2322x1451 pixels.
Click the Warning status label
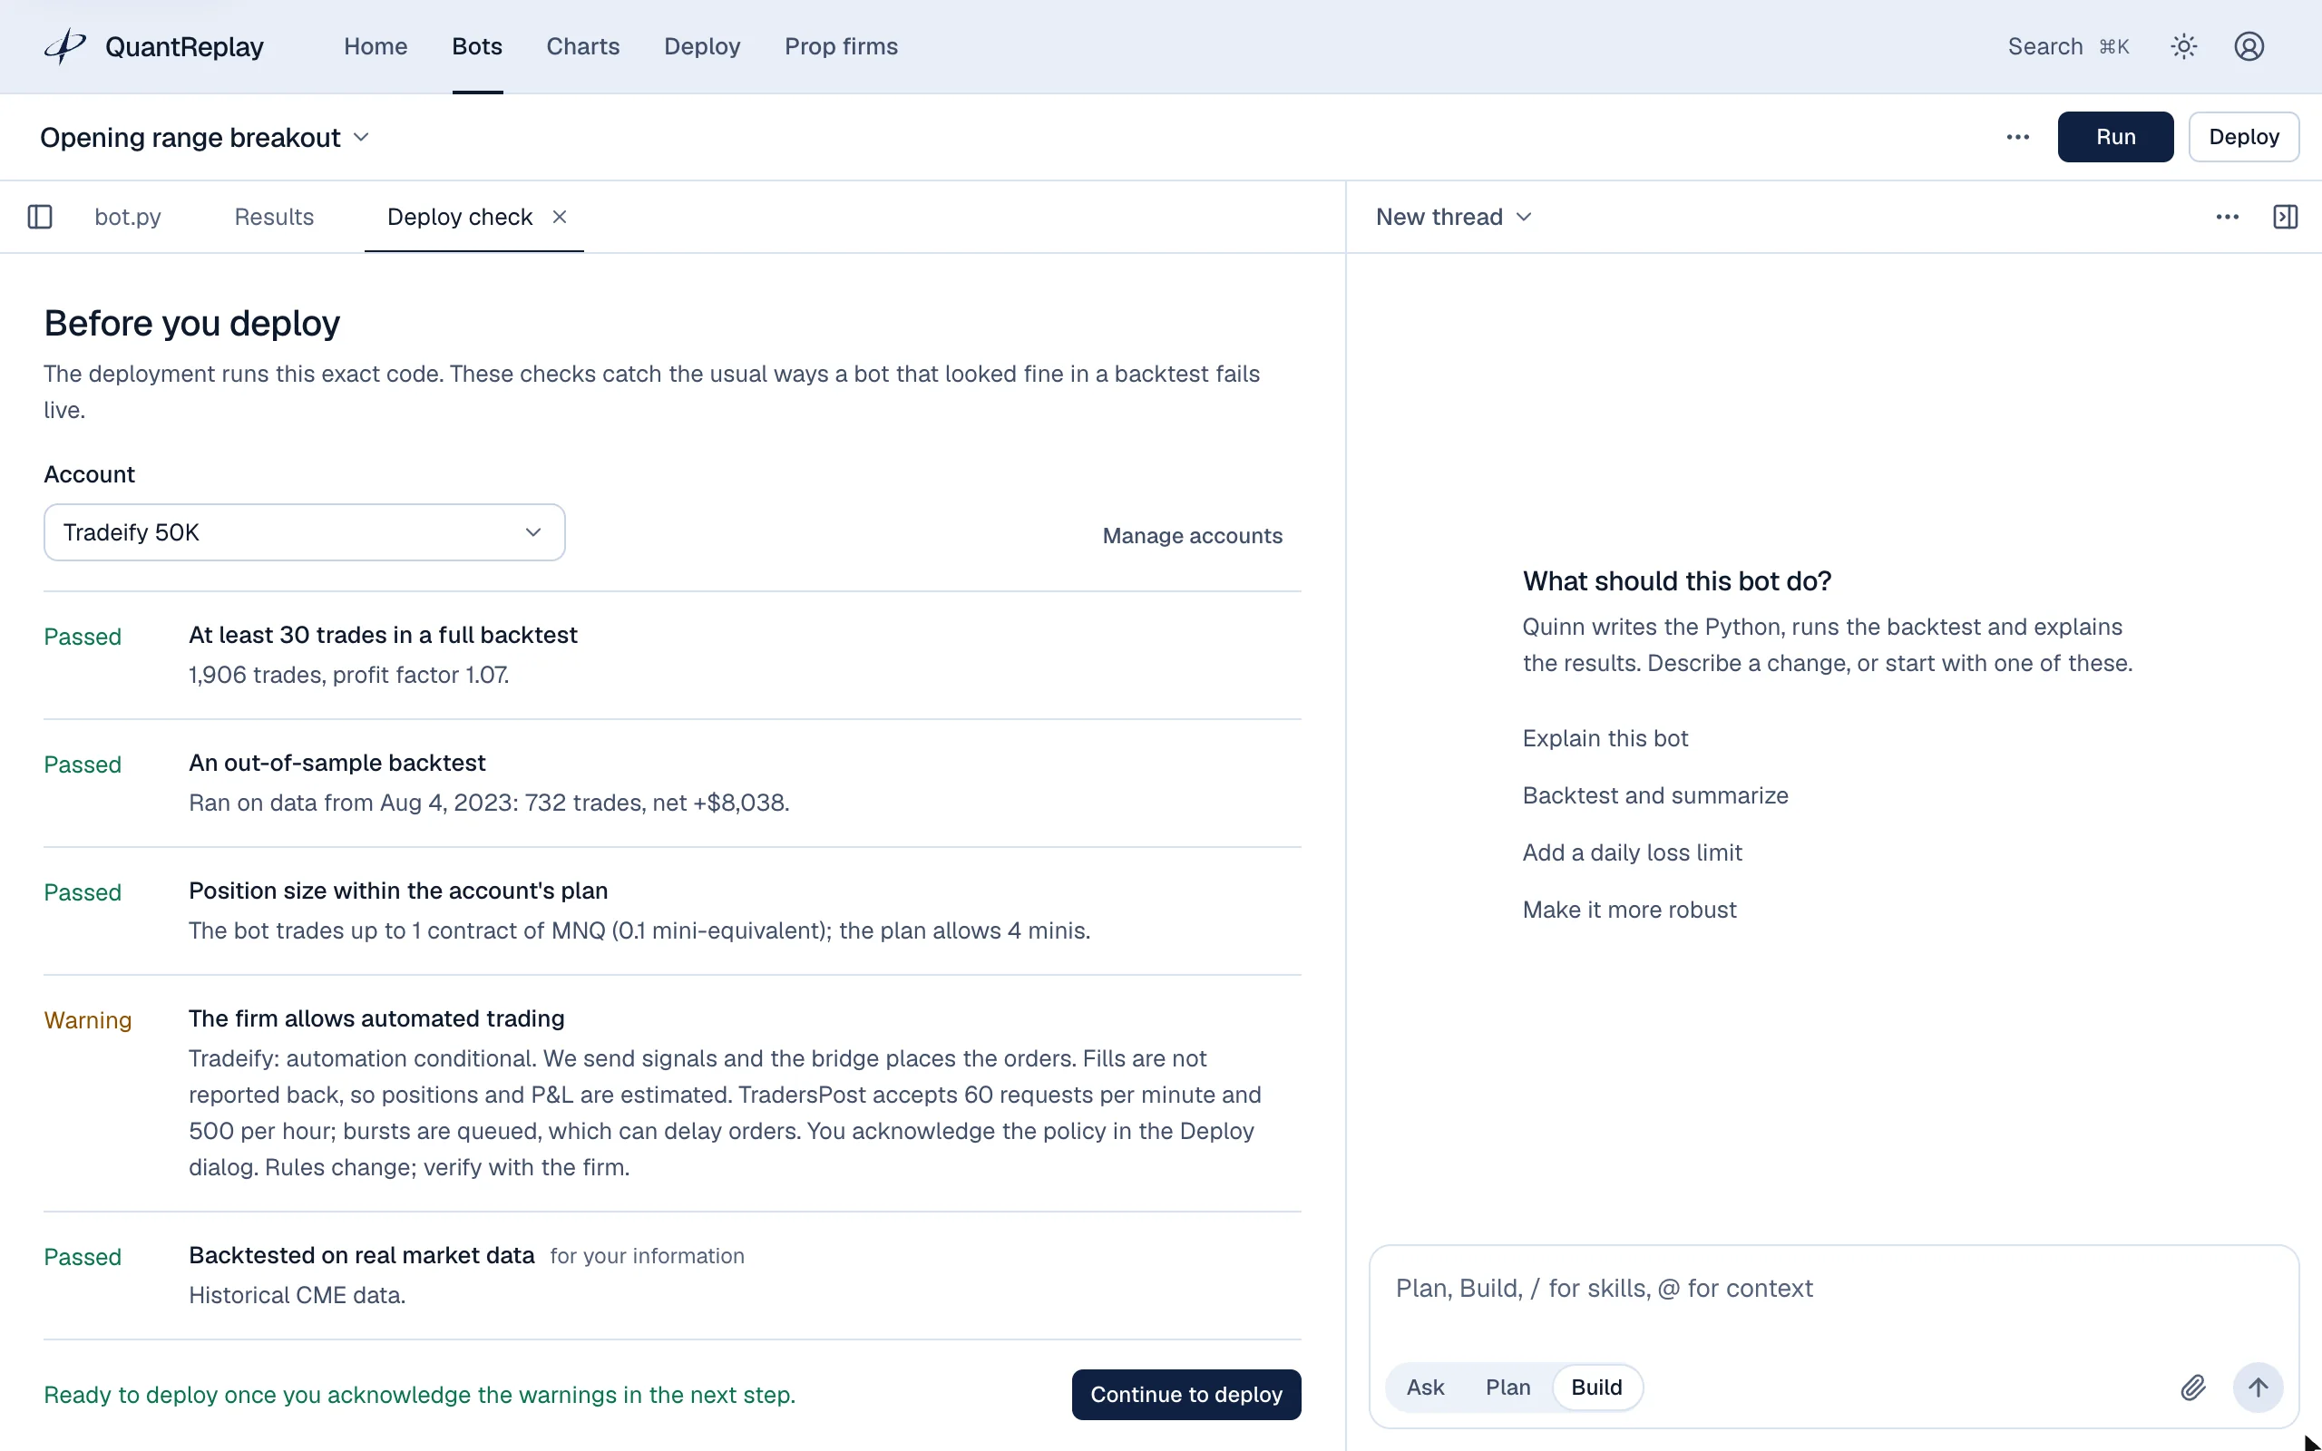[87, 1020]
